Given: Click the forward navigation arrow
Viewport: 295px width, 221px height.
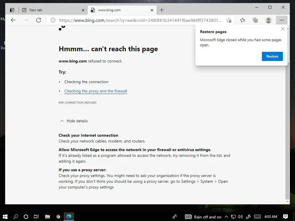Looking at the screenshot, I should [26, 20].
